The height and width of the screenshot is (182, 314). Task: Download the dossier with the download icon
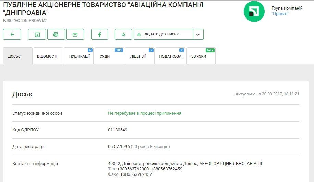(x=37, y=34)
